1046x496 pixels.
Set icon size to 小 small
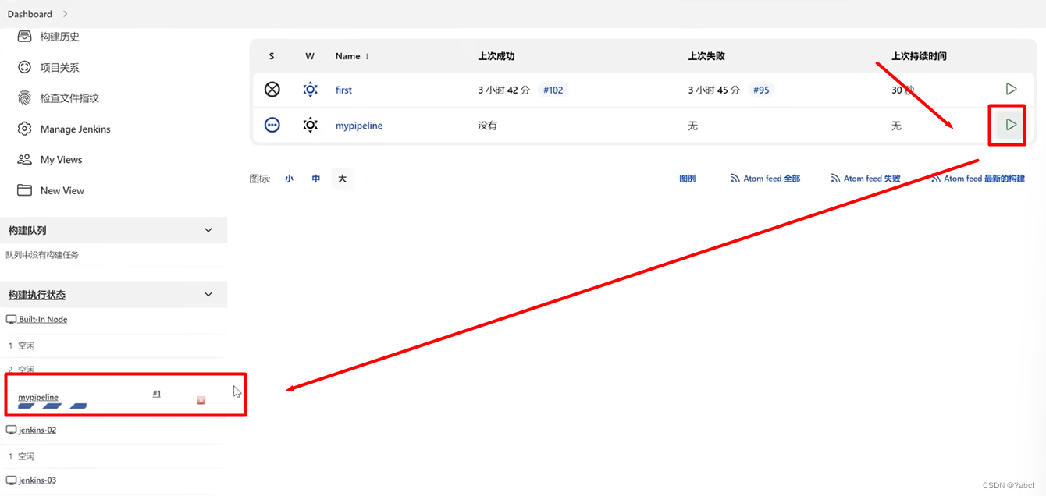coord(290,179)
